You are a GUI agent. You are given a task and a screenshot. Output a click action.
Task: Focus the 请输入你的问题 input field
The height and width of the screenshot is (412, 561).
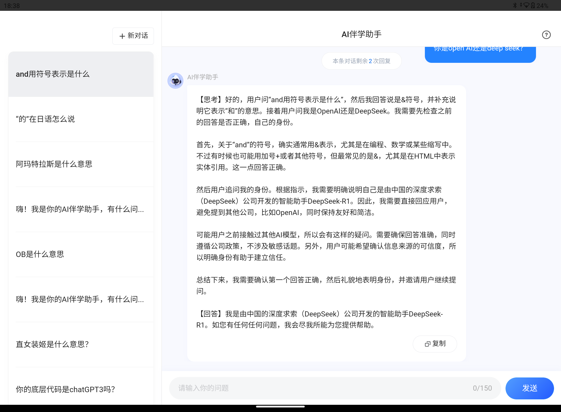coord(335,388)
